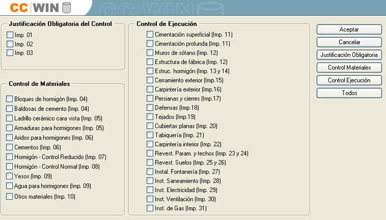Screen dimensions: 386x220
Task: Click the CC WIN logo
Action: point(40,7)
